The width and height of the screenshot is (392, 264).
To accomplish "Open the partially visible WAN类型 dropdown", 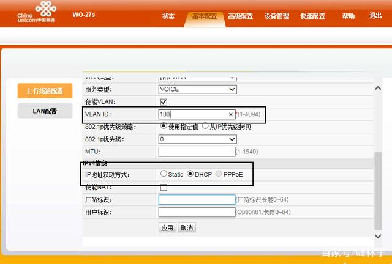I will (197, 78).
